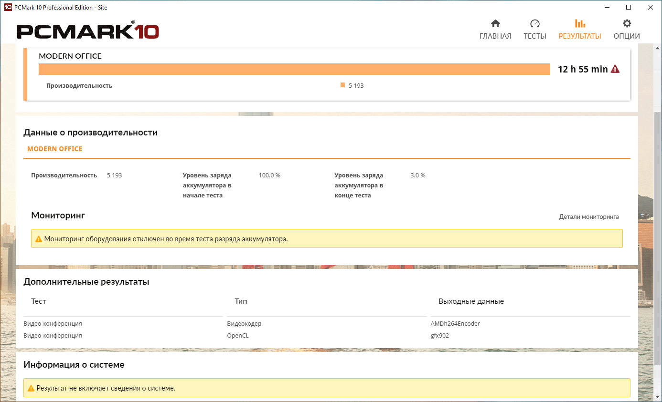Click the Дополнительные результаты heading
Viewport: 662px width, 402px height.
point(86,282)
